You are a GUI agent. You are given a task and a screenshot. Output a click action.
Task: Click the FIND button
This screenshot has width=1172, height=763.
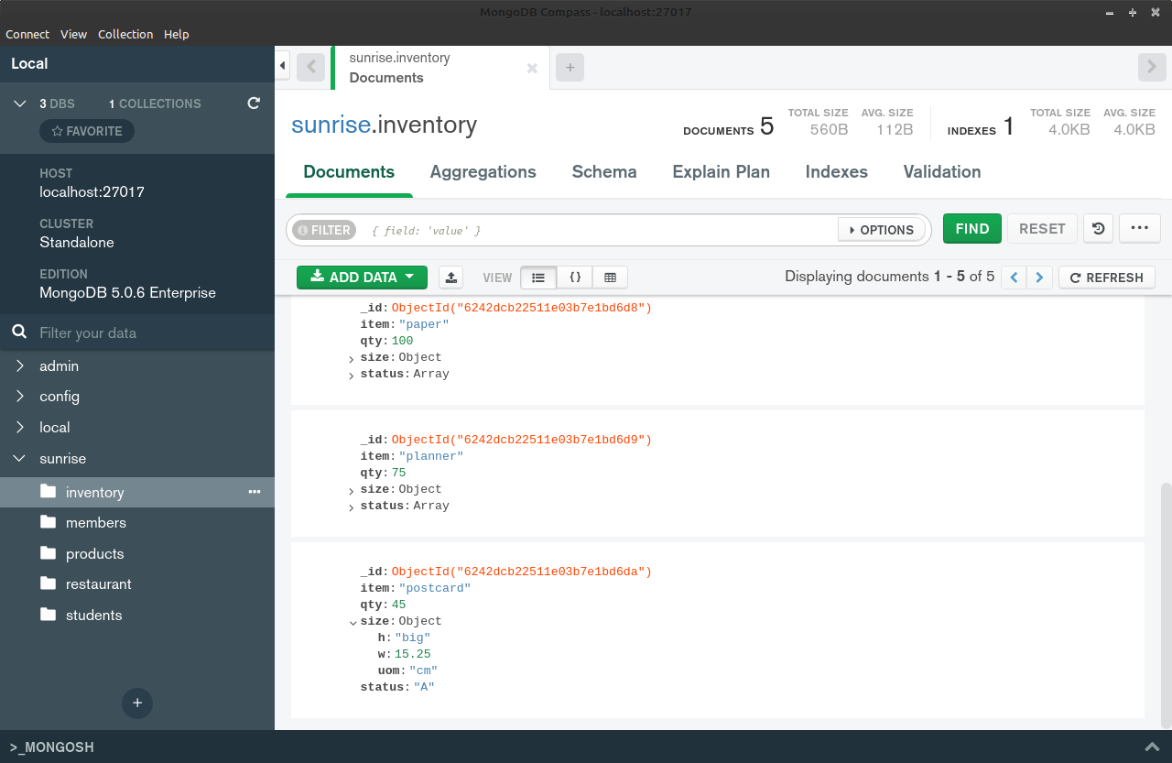tap(972, 229)
